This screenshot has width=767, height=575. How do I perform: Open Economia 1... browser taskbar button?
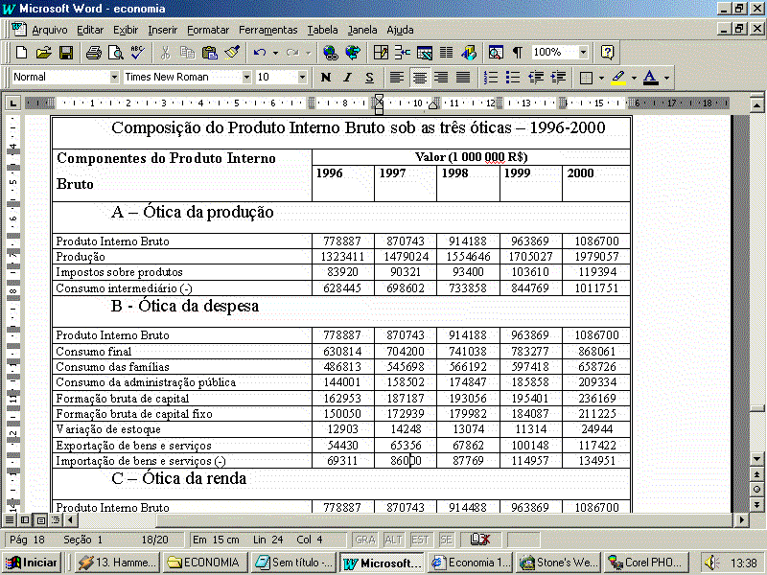[x=471, y=563]
